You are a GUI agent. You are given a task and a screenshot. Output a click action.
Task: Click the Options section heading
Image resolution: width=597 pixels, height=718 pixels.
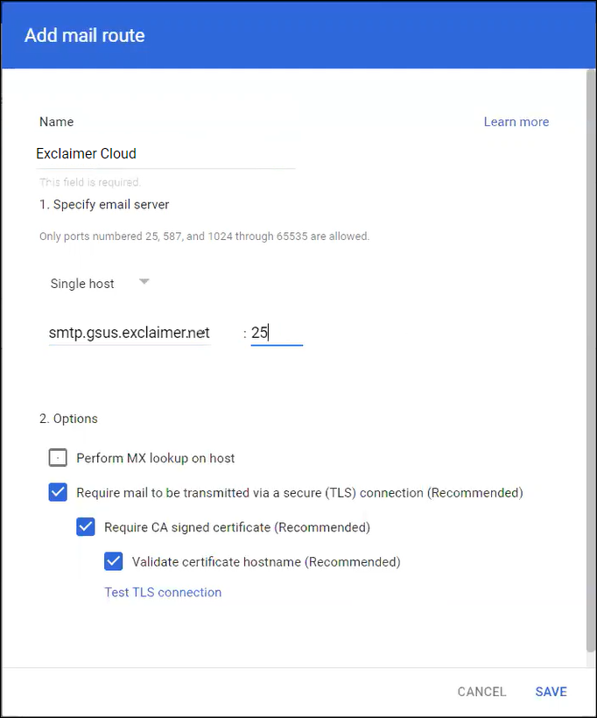click(x=68, y=419)
